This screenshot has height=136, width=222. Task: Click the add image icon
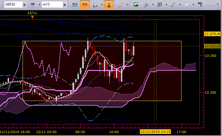[x=136, y=4]
